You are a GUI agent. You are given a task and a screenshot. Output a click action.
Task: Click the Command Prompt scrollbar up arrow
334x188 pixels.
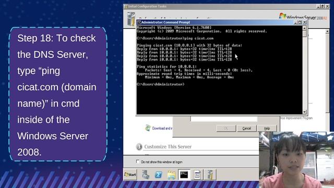[x=304, y=28]
